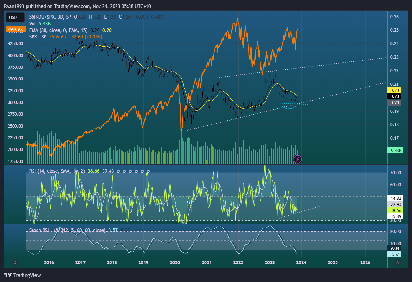Toggle the A auto-scale button
The height and width of the screenshot is (282, 412).
[398, 262]
